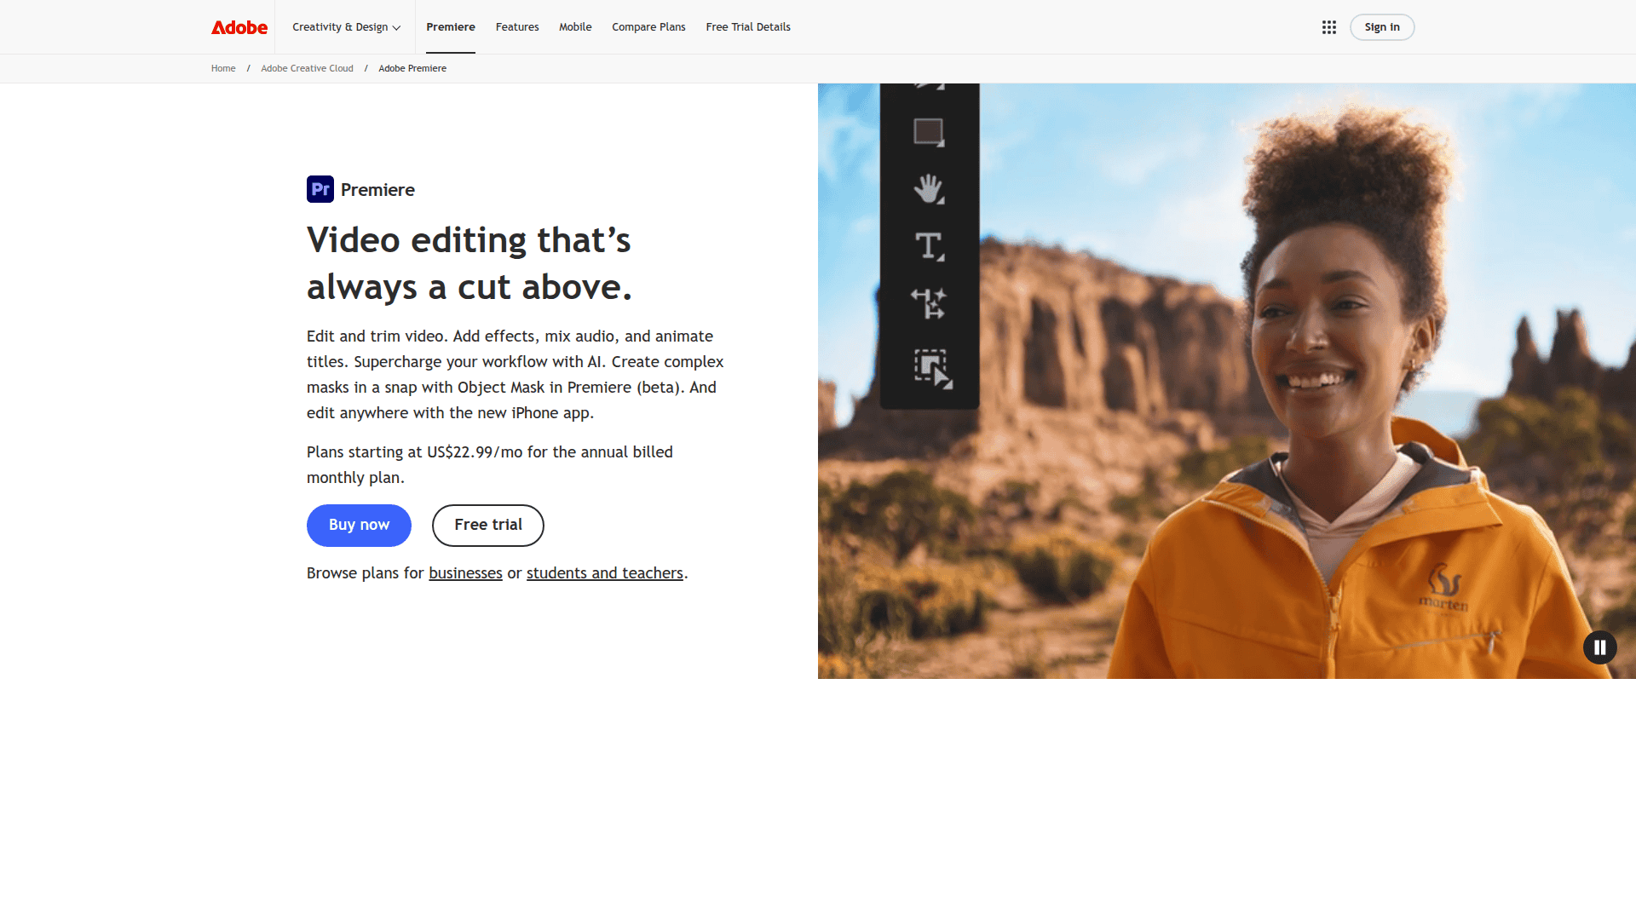The height and width of the screenshot is (920, 1636).
Task: Open the businesses plans link
Action: coord(465,573)
